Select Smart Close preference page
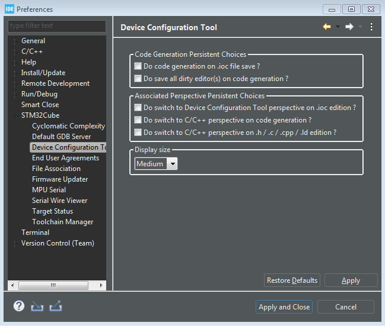Viewport: 385px width, 326px height. 40,105
